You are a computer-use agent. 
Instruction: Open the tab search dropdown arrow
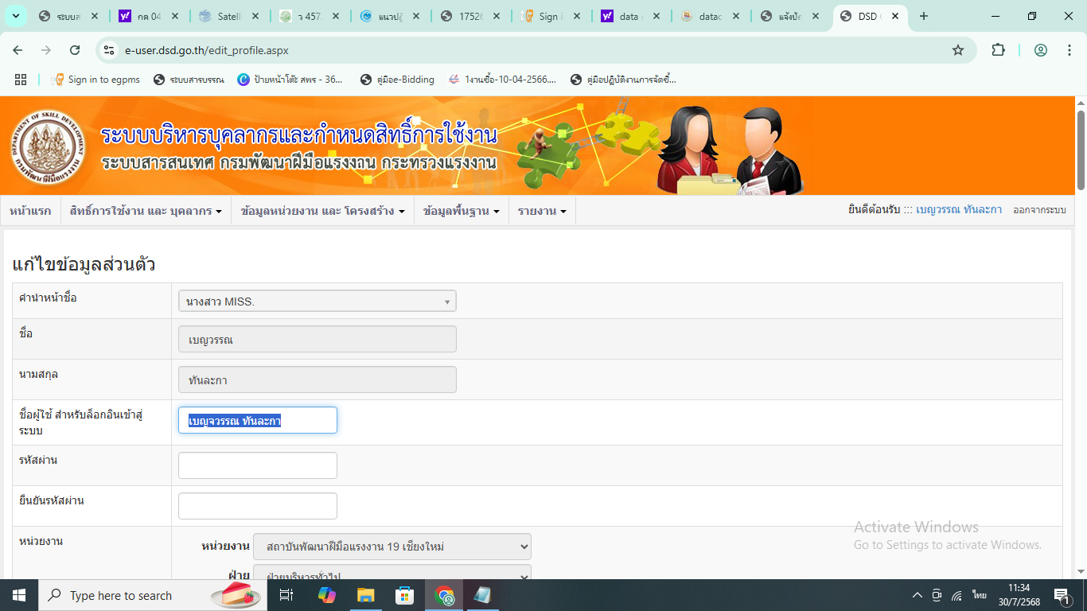click(x=16, y=16)
